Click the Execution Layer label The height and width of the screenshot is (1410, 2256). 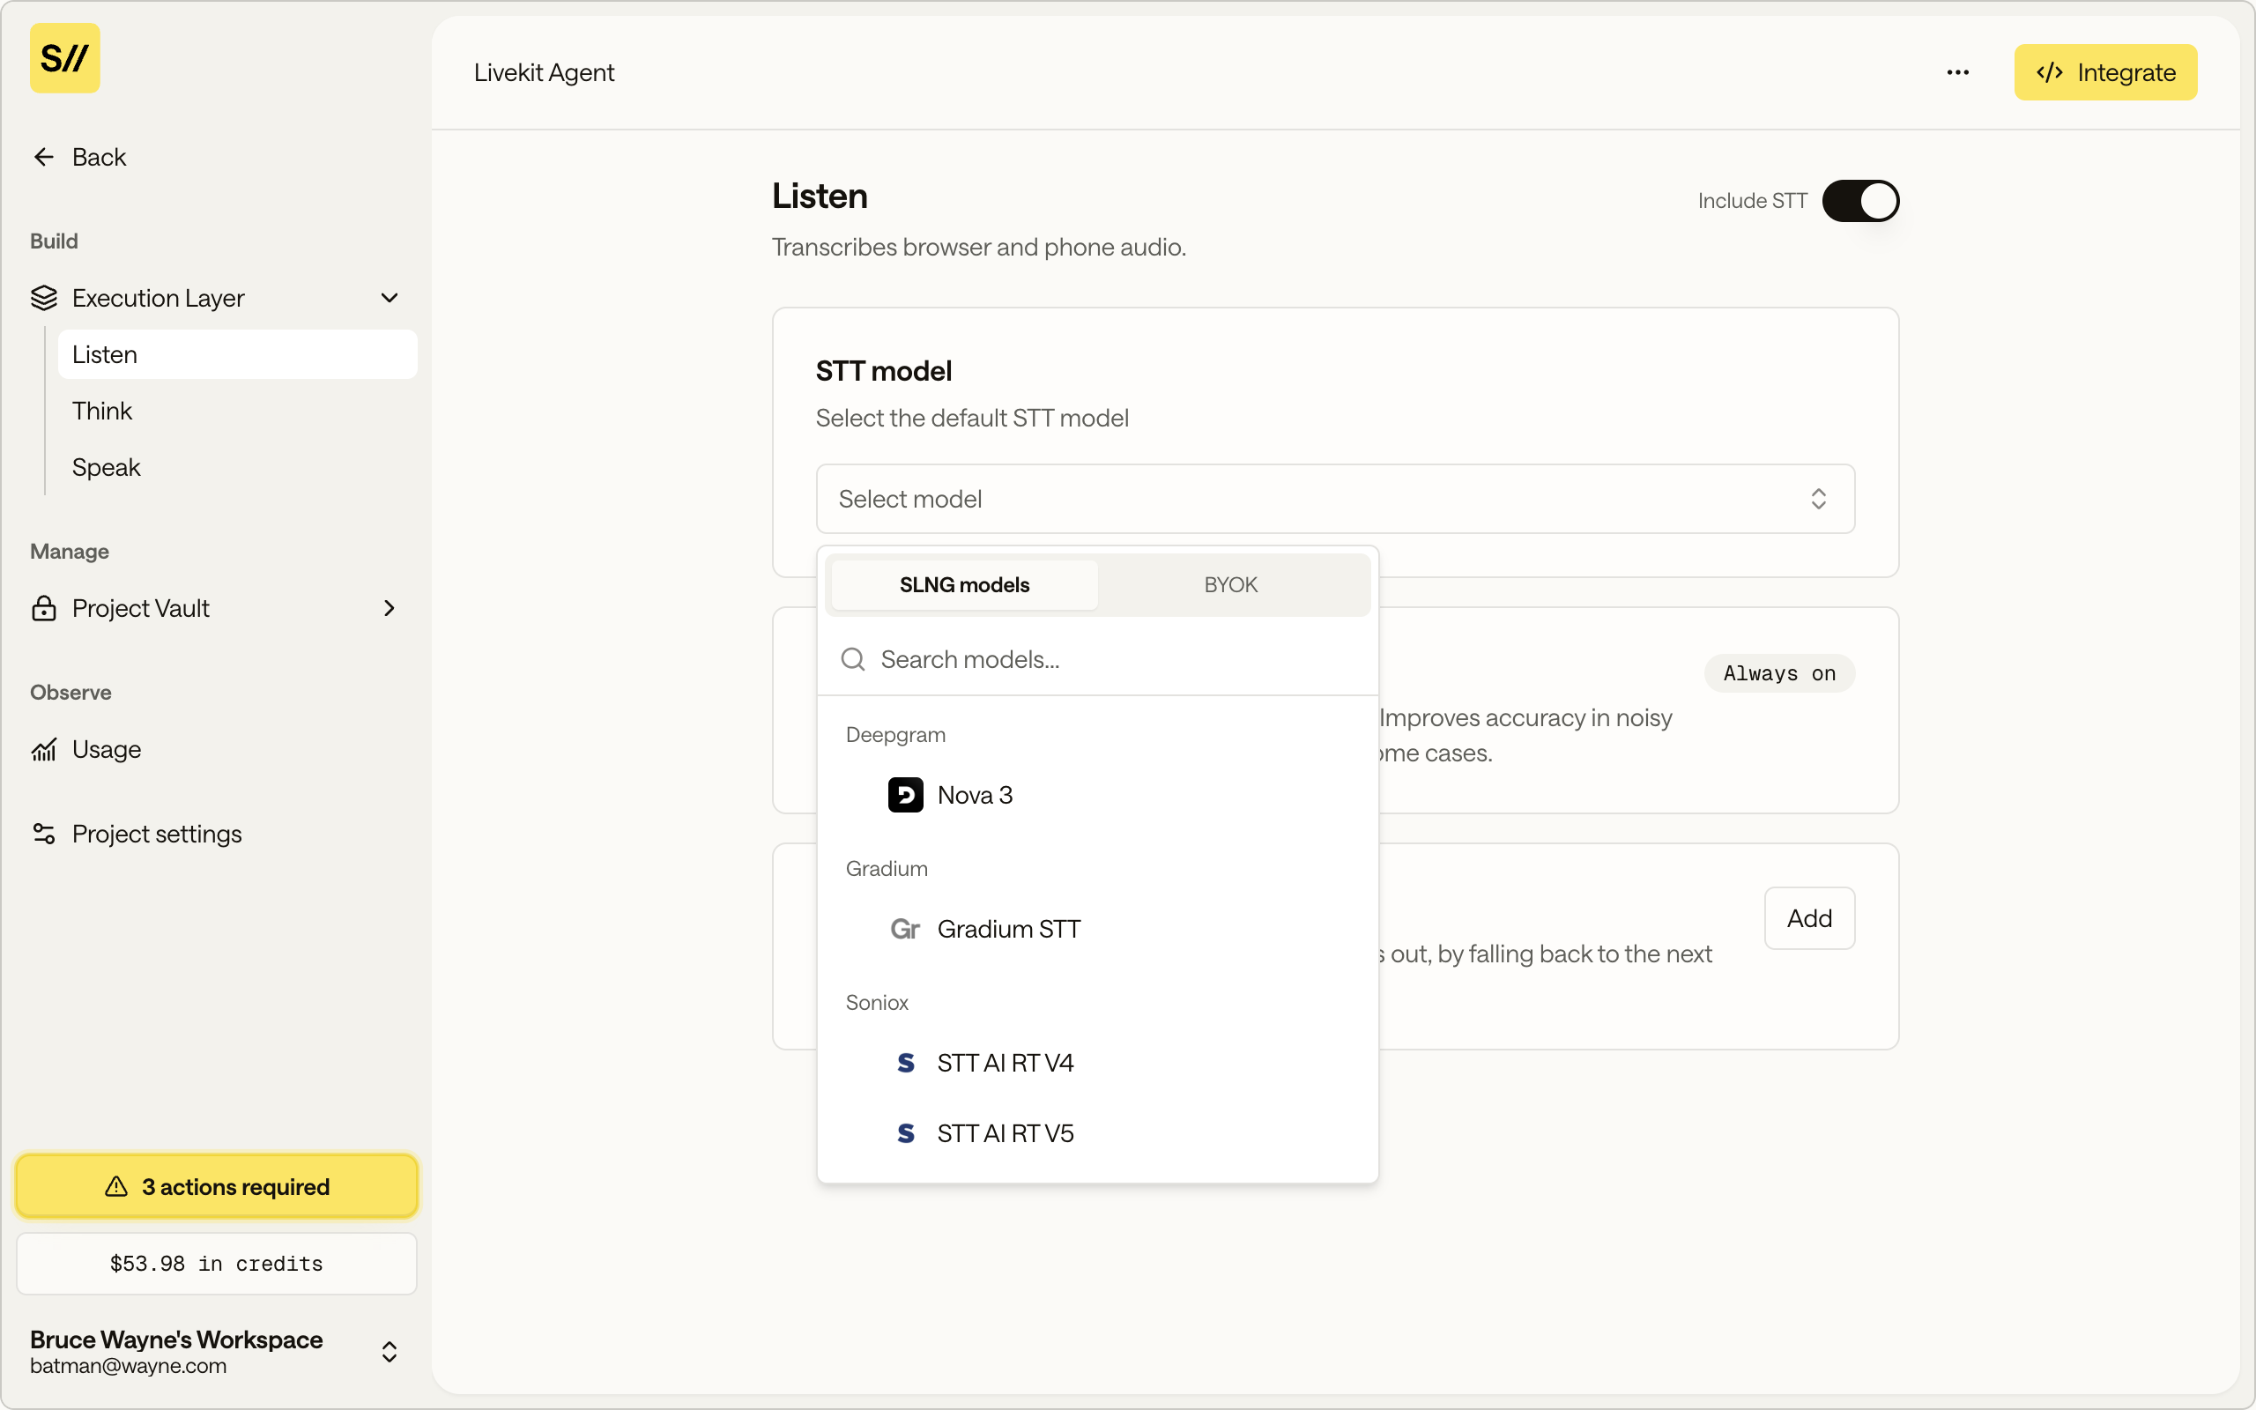point(158,298)
